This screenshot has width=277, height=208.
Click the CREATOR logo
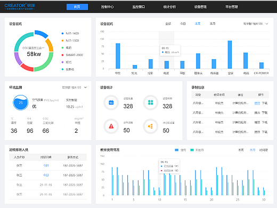coord(20,6)
